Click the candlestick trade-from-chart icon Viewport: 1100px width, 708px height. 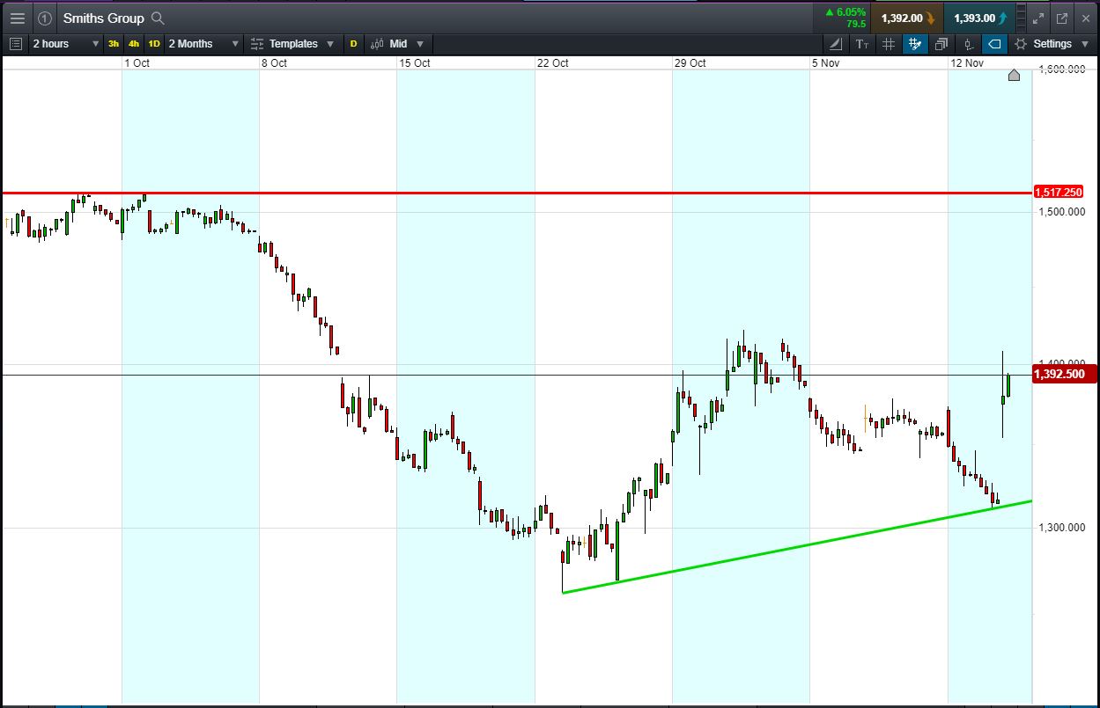coord(968,43)
